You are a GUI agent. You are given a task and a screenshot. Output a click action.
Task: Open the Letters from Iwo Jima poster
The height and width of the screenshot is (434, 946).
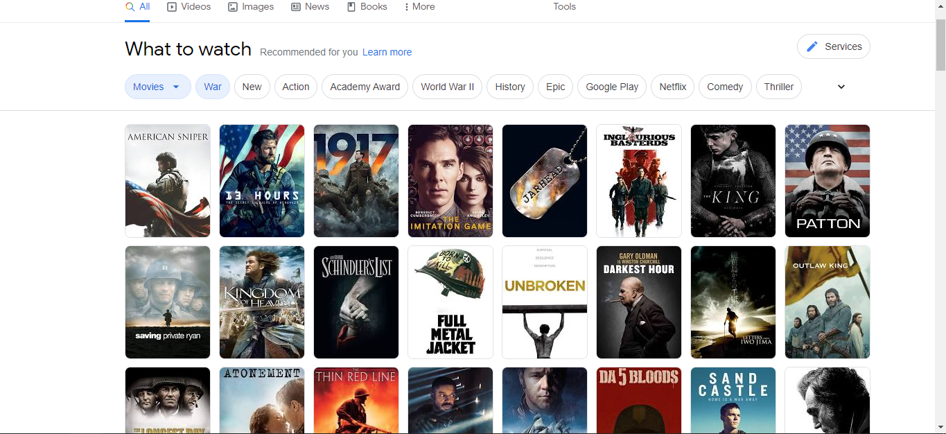[733, 302]
